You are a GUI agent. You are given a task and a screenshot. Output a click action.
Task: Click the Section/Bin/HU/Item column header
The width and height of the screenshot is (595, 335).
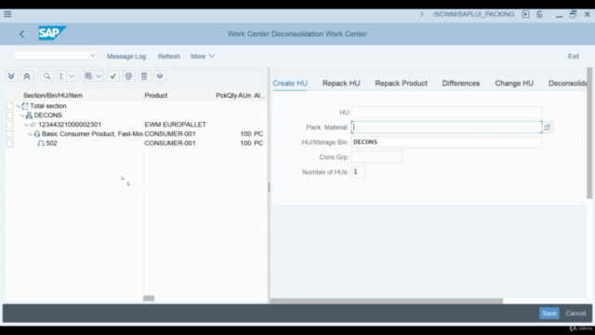[53, 95]
